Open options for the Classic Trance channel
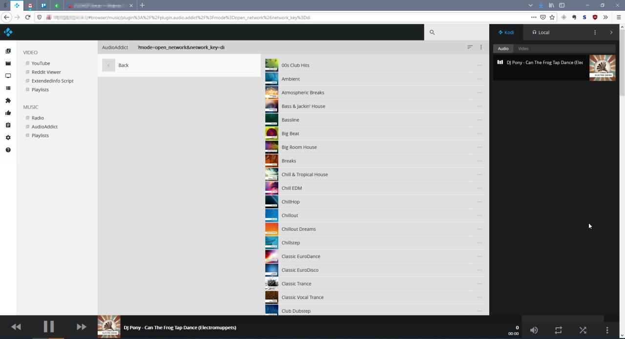This screenshot has height=339, width=625. click(x=480, y=284)
